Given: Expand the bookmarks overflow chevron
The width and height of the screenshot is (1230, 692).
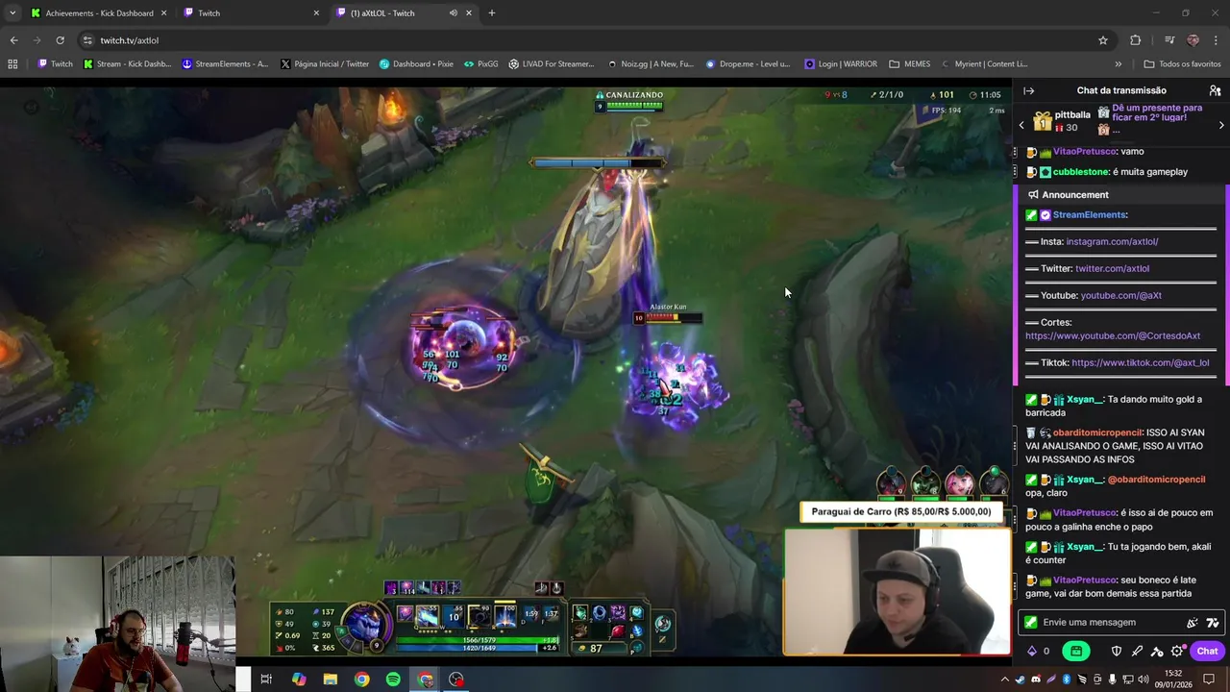Looking at the screenshot, I should click(1118, 64).
